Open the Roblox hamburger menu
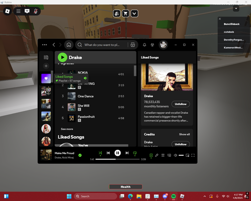 pyautogui.click(x=19, y=11)
